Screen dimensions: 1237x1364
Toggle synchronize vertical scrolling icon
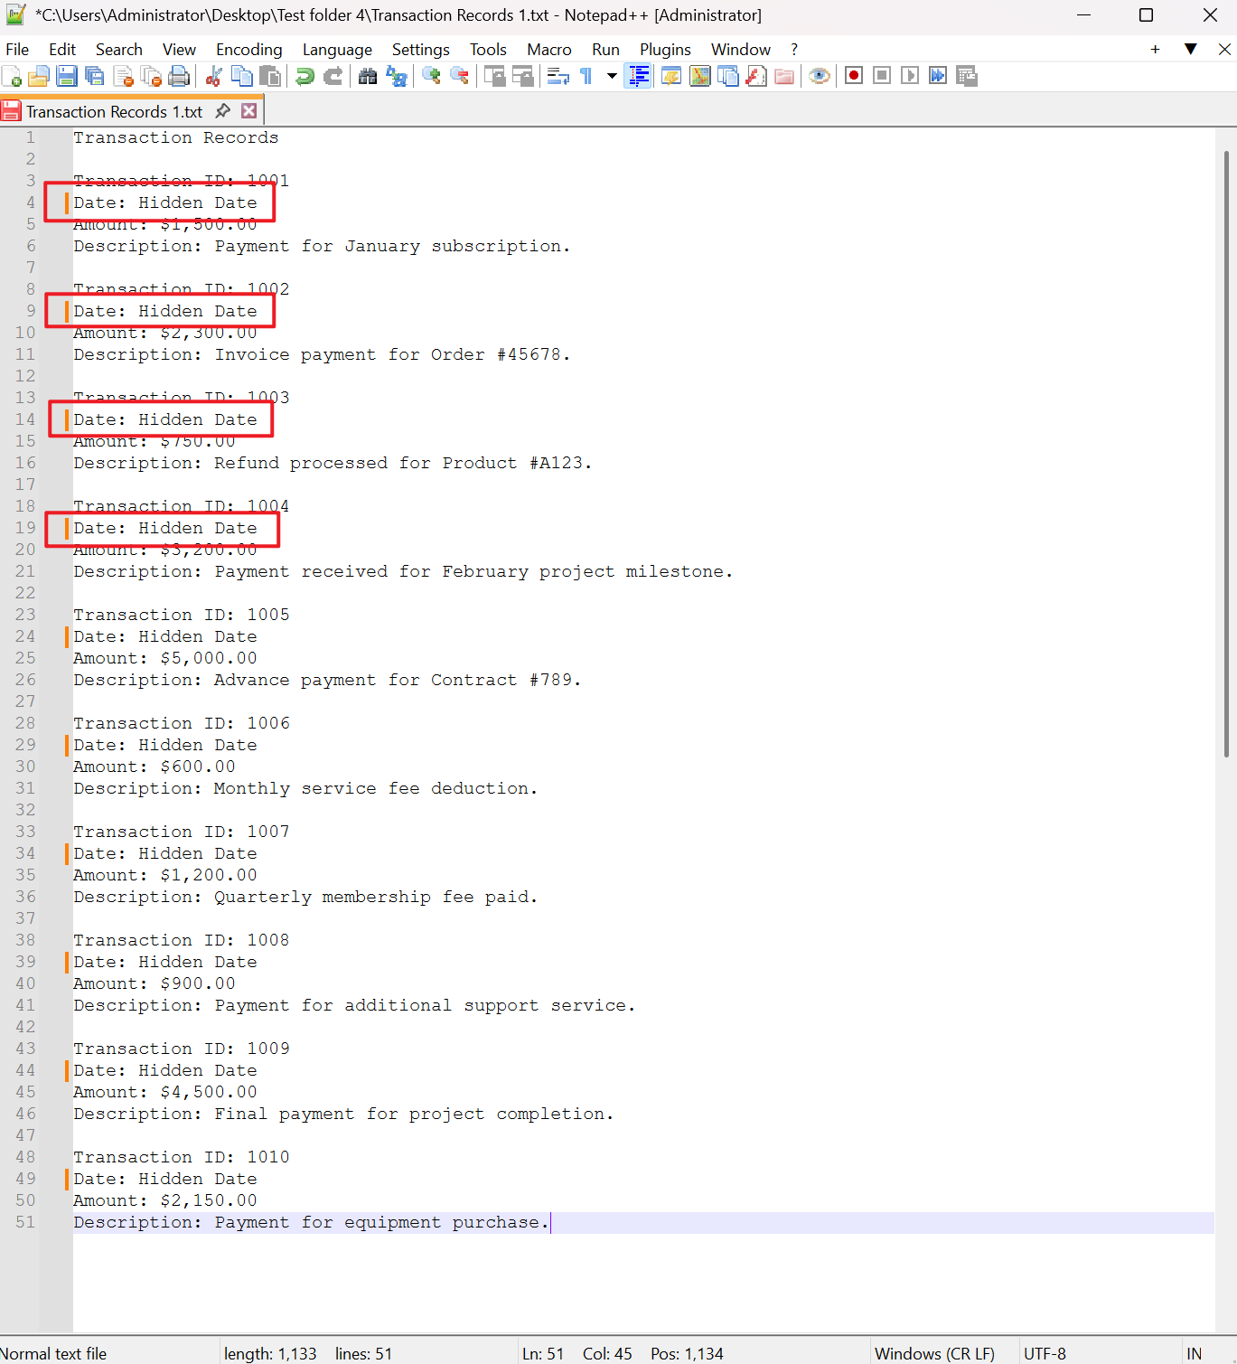click(494, 77)
